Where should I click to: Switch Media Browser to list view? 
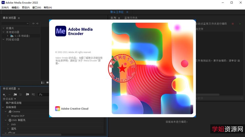[43, 83]
